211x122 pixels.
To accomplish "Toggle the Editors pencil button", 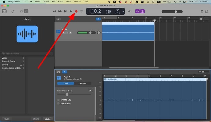I will 26,11.
